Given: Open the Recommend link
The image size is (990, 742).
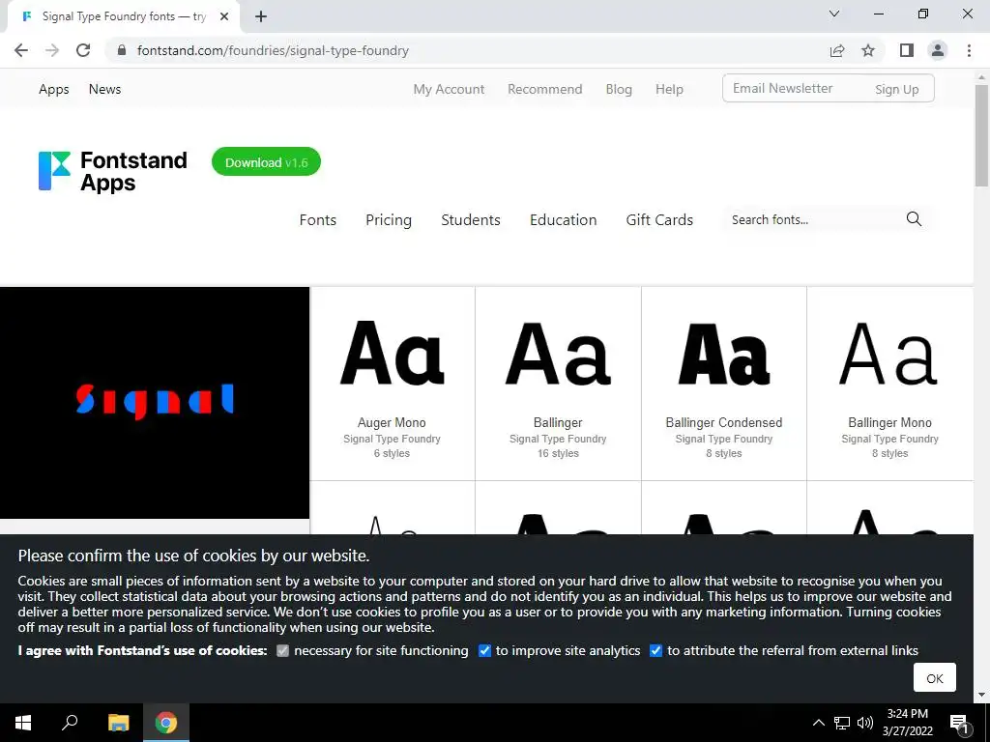Looking at the screenshot, I should [x=545, y=89].
